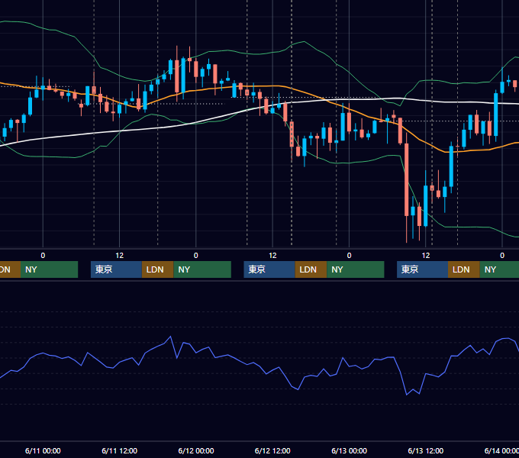Click the LDN block right of the third 東京

point(464,269)
